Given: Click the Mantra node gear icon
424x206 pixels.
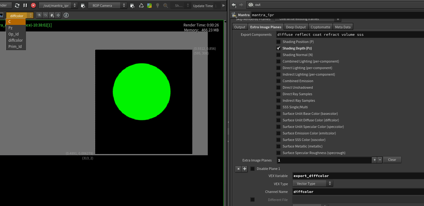Looking at the screenshot, I should pos(234,15).
